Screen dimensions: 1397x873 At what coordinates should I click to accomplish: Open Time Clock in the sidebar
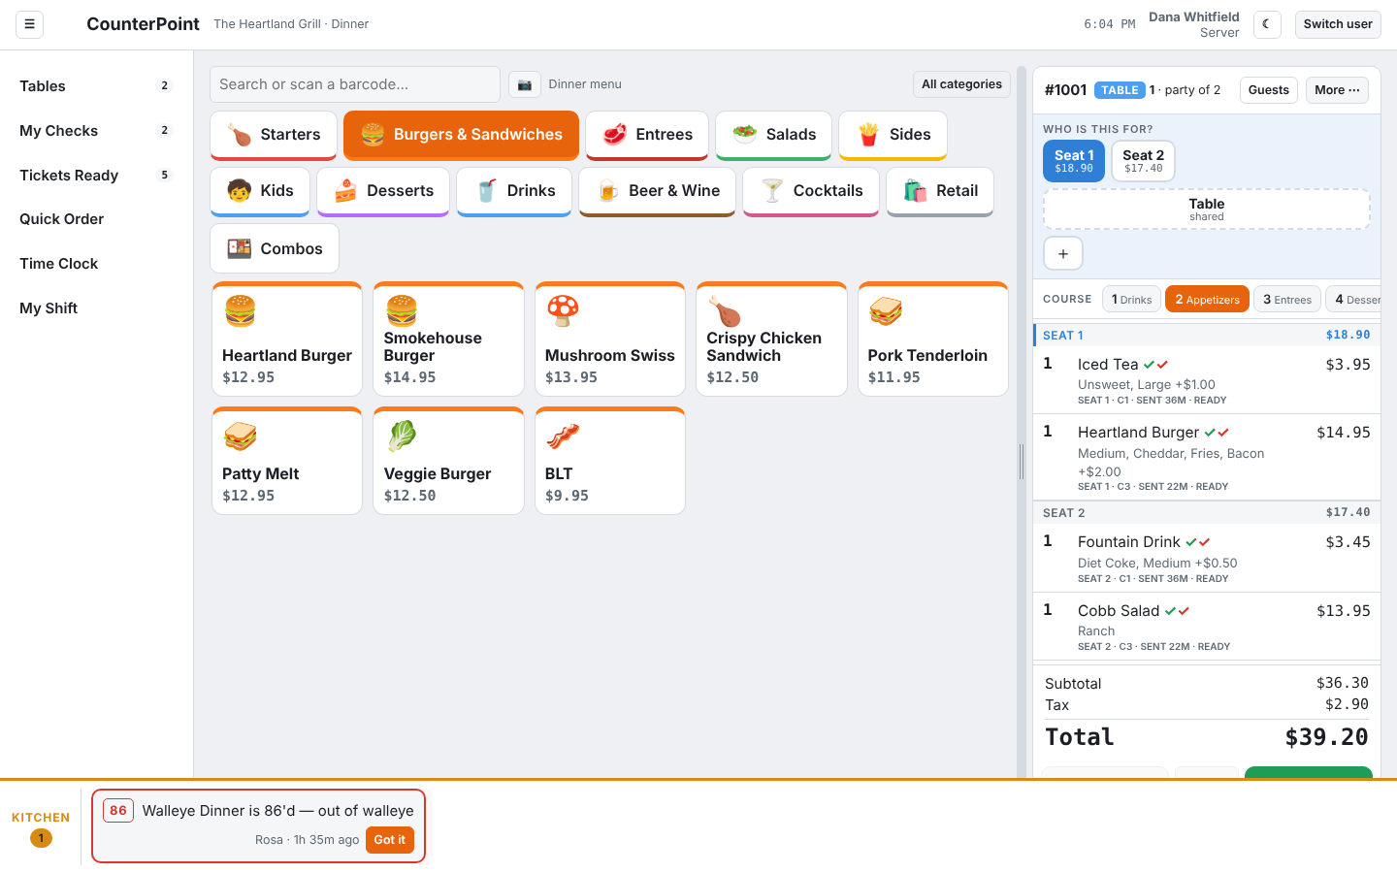[96, 264]
